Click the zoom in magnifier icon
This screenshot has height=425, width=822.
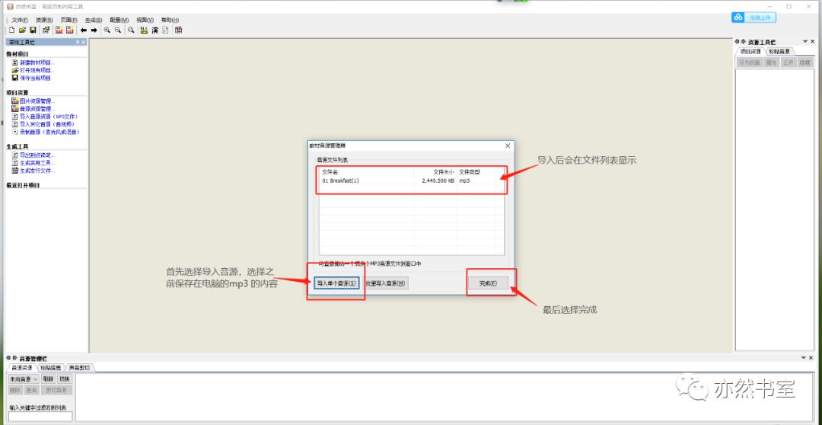[107, 30]
